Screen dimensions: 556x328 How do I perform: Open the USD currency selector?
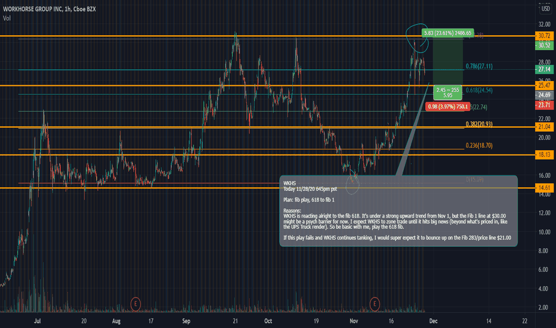click(x=545, y=8)
